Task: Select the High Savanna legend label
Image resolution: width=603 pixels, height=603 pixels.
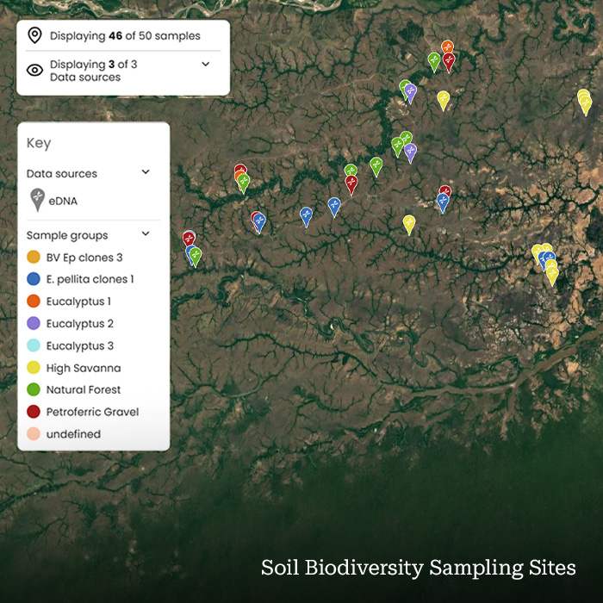Action: point(84,368)
